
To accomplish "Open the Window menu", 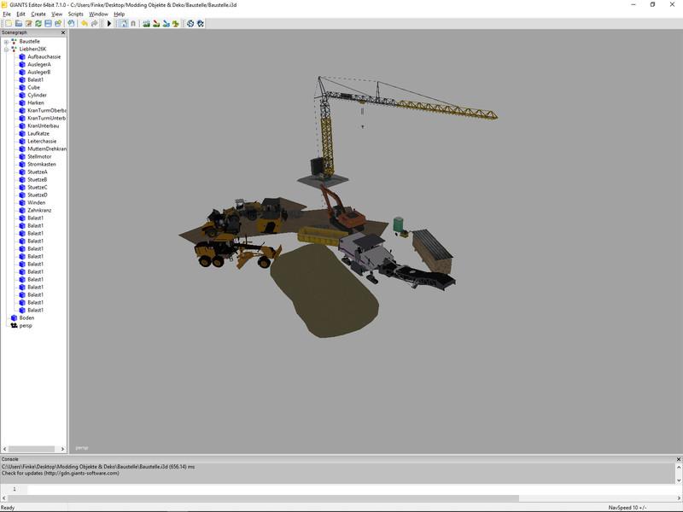I will [x=99, y=15].
